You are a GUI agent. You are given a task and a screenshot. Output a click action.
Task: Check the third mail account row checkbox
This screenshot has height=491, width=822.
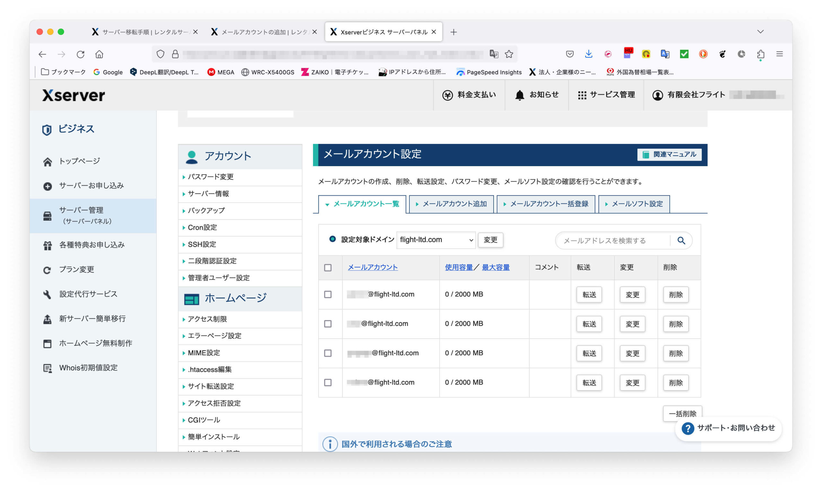pyautogui.click(x=328, y=353)
